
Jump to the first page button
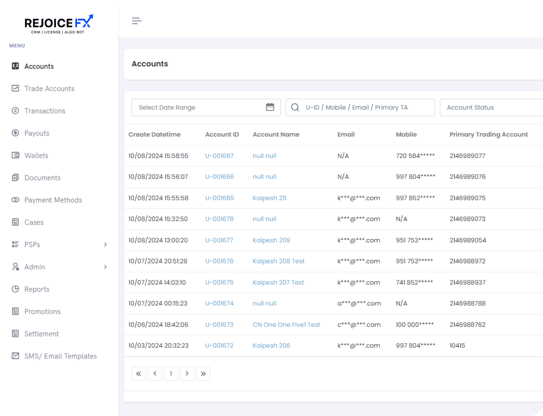(x=139, y=374)
